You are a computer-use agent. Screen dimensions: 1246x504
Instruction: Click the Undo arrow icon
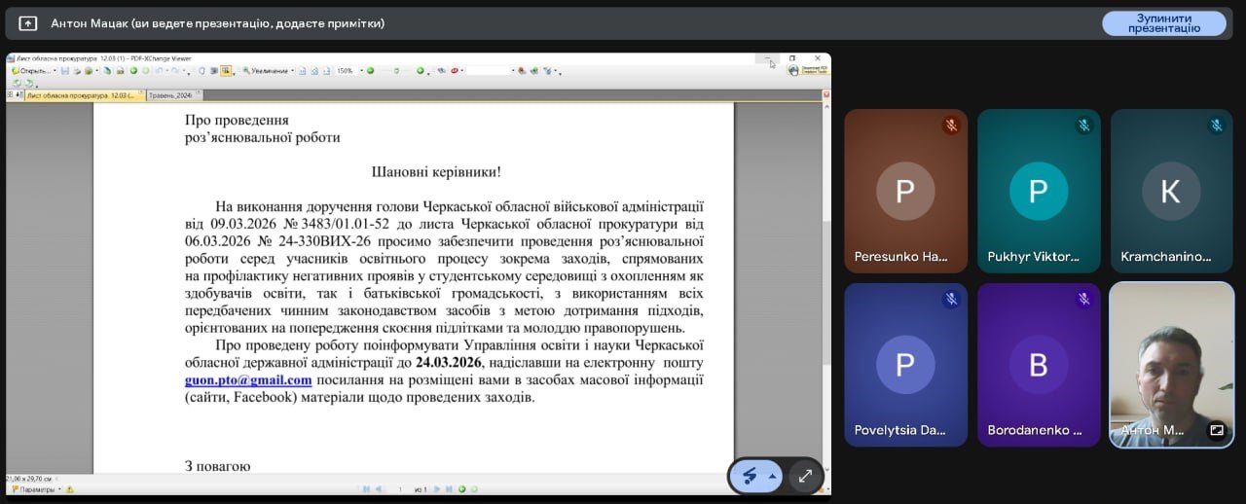[x=160, y=71]
